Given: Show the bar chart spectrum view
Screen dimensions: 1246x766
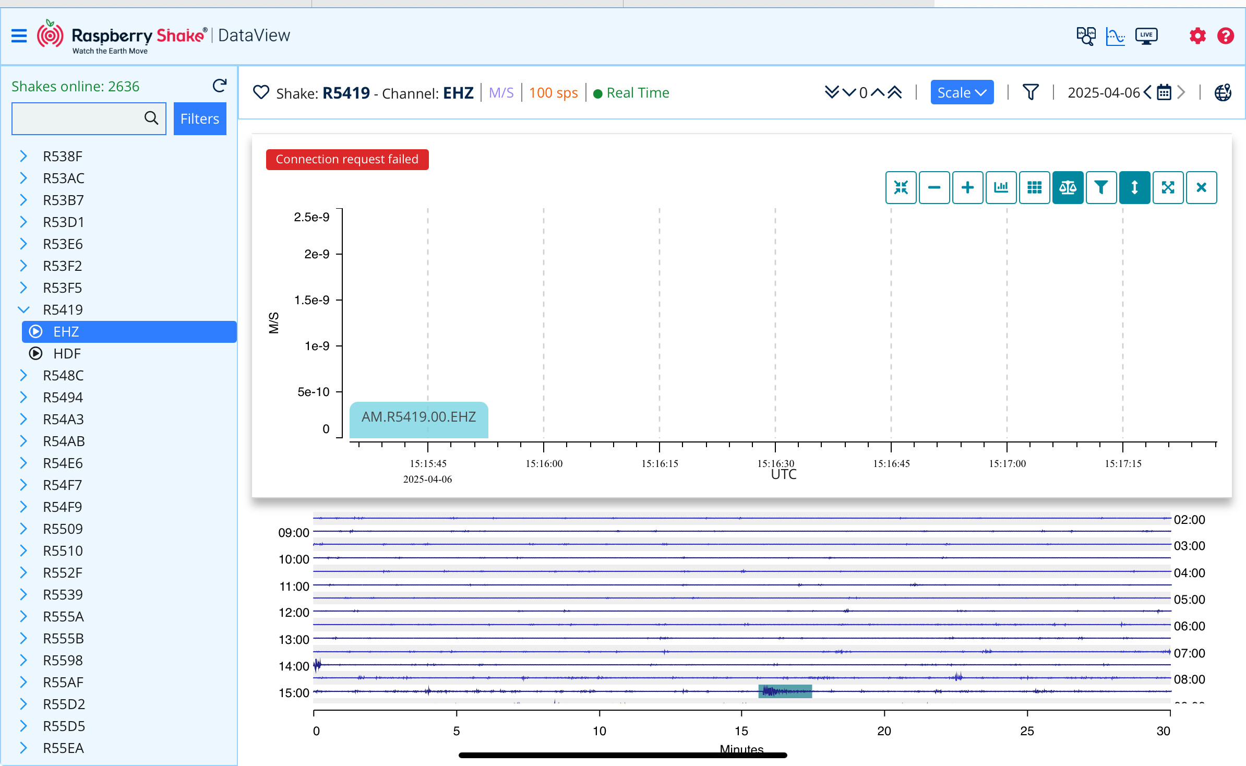Looking at the screenshot, I should 1001,187.
